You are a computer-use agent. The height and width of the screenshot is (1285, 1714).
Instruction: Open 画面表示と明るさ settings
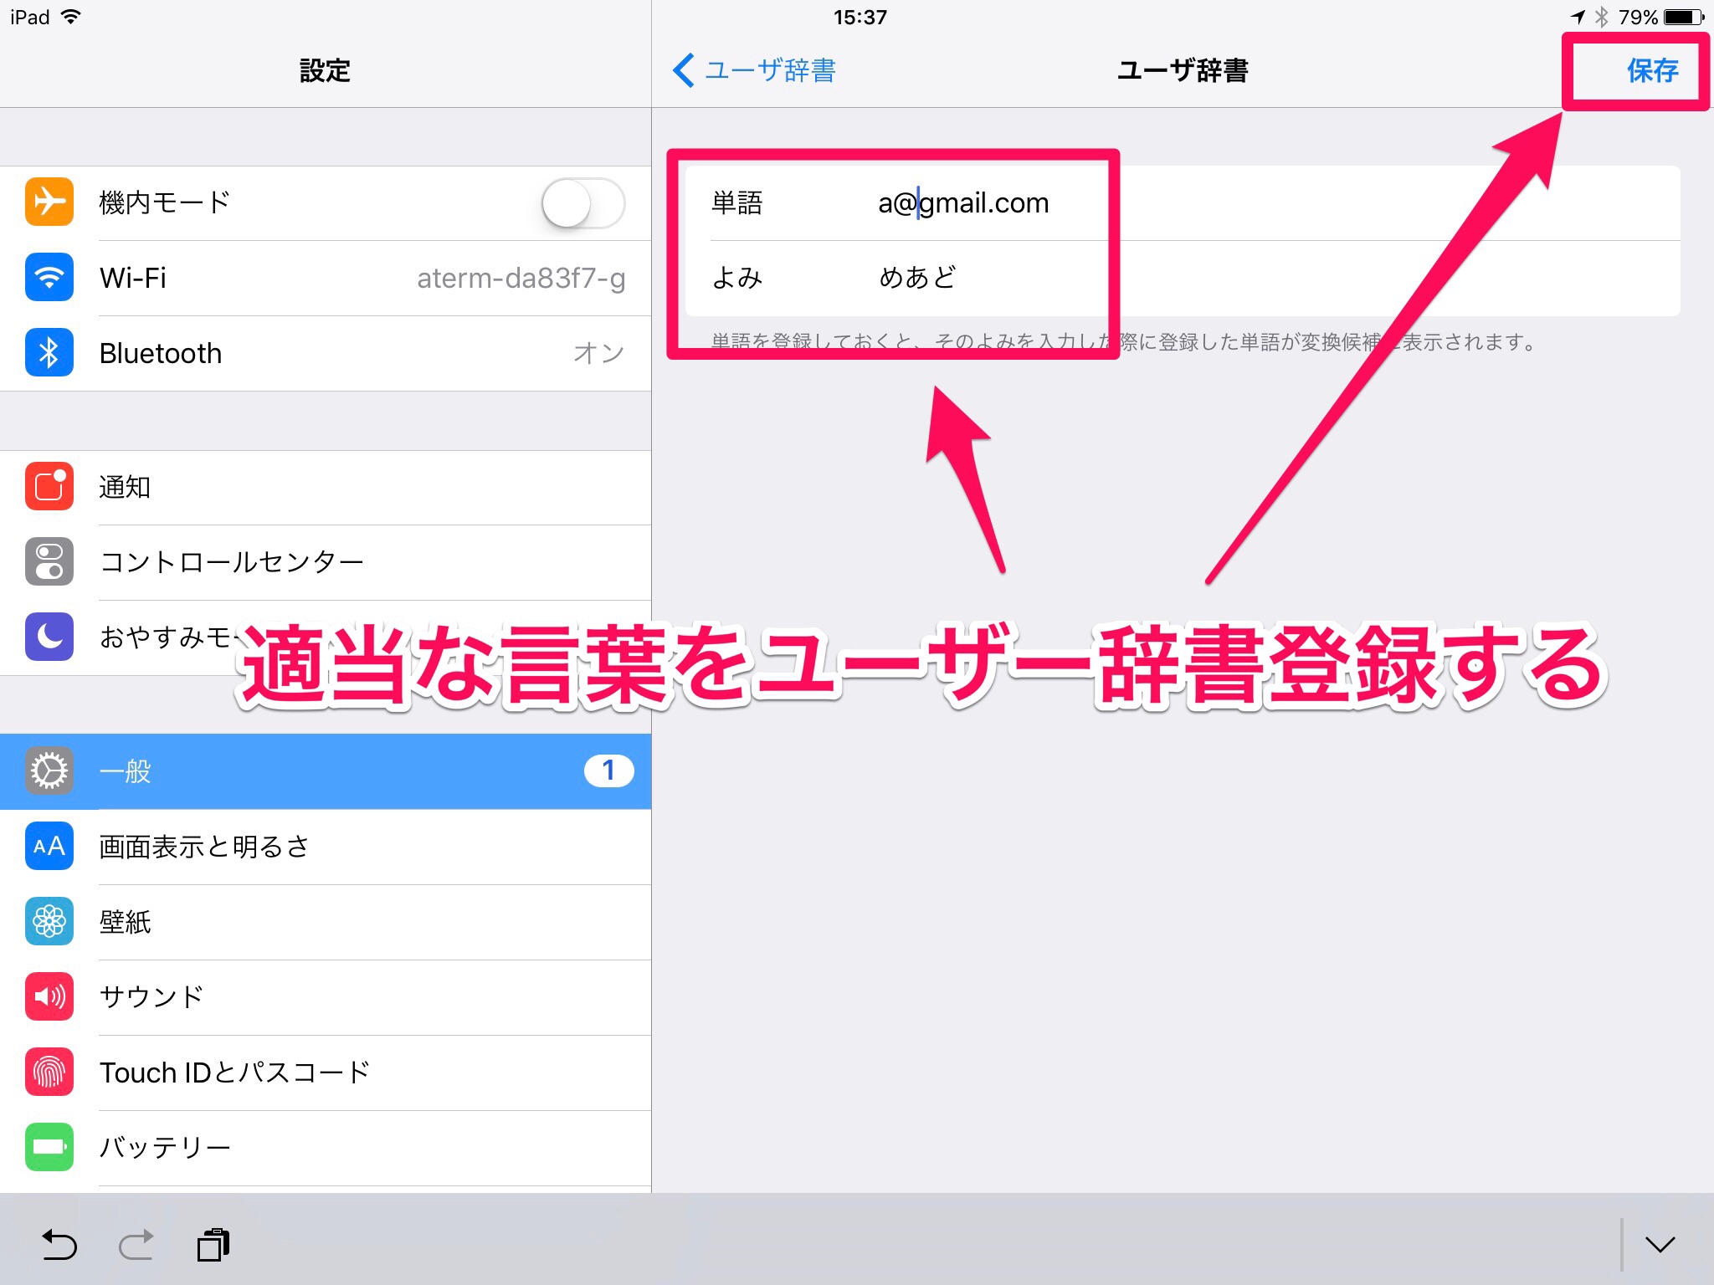(325, 847)
